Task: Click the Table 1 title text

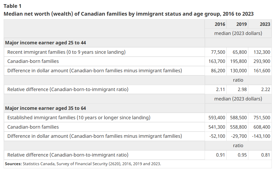Action: (12, 6)
